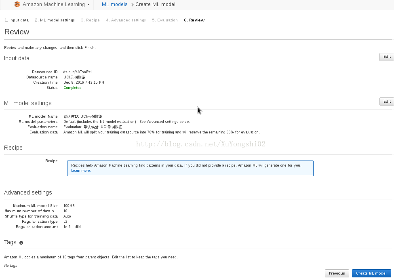Click the Completed status text
The height and width of the screenshot is (279, 394).
click(72, 88)
